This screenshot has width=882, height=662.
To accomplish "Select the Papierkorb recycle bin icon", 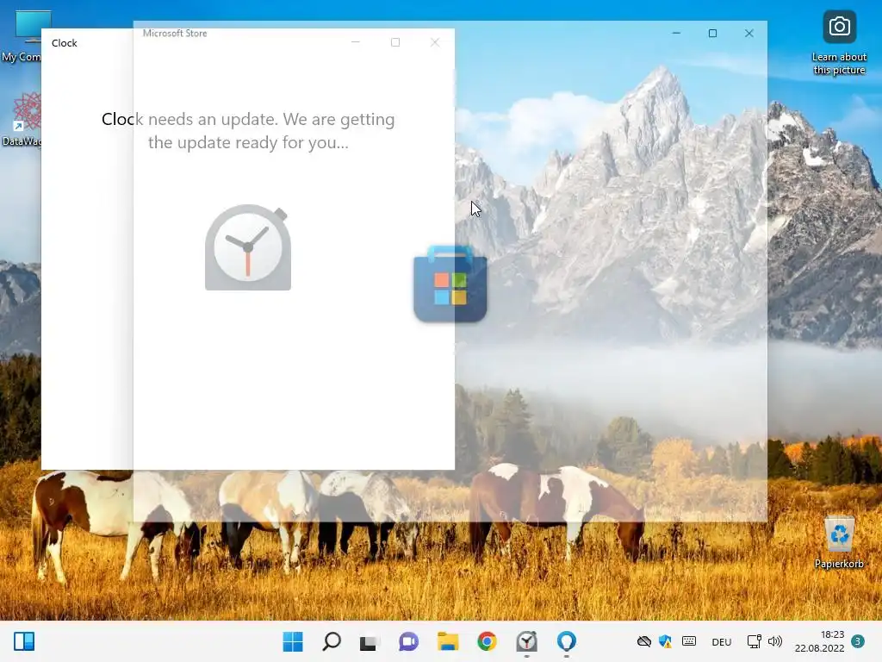I will (x=839, y=543).
